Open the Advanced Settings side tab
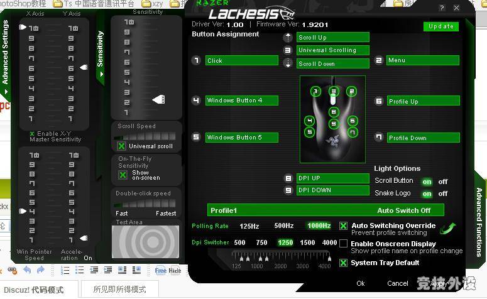The height and width of the screenshot is (299, 487). (6, 53)
